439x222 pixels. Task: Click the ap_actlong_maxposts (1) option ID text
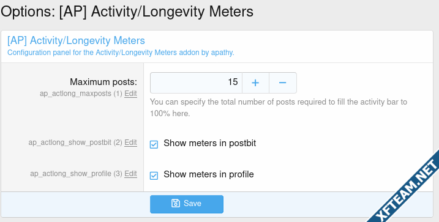[x=81, y=94]
